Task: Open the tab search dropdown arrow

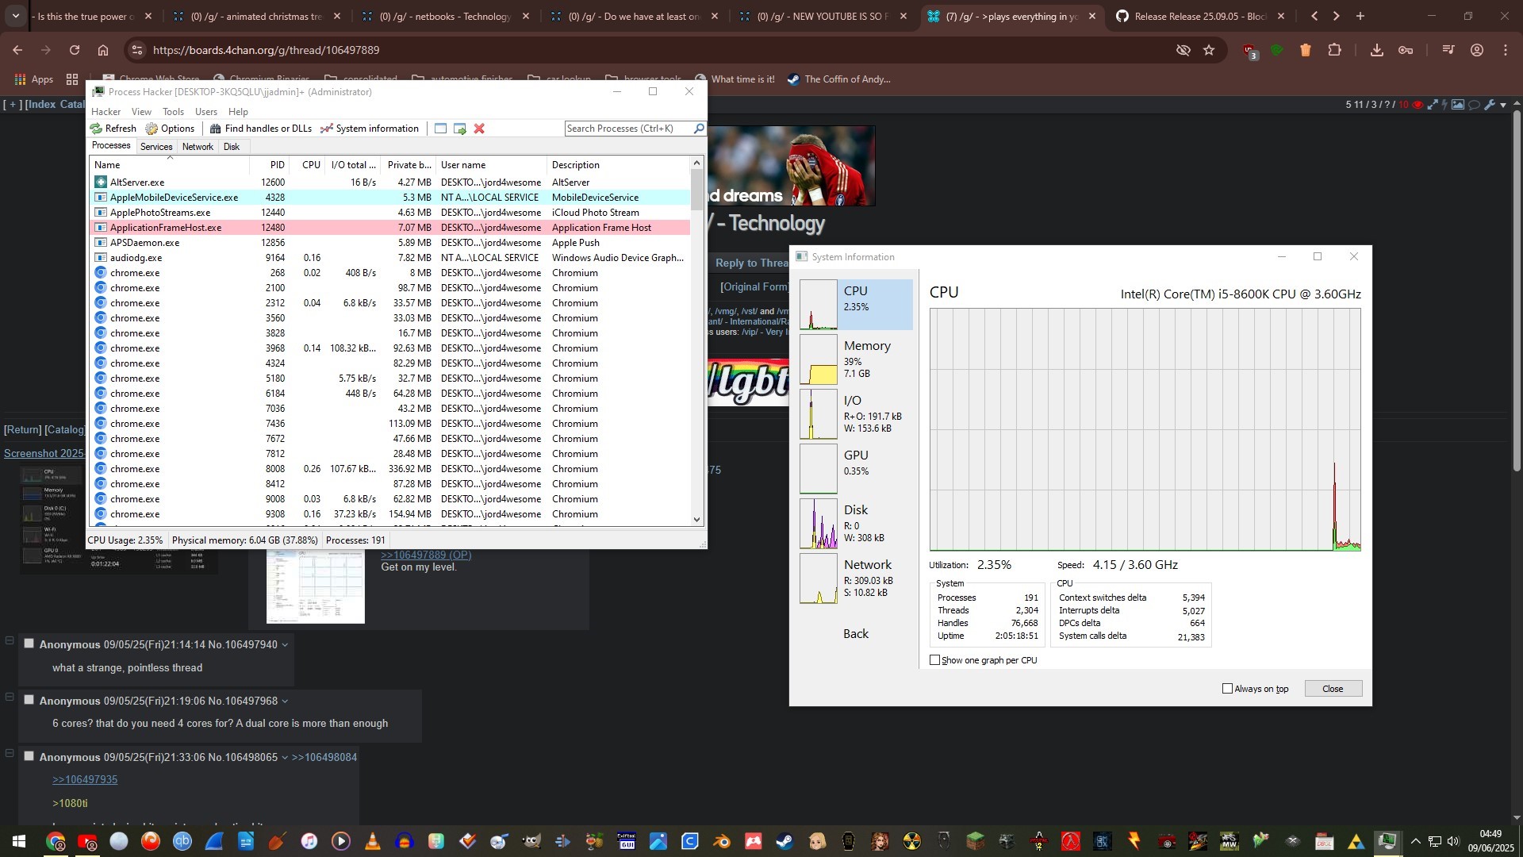Action: (15, 16)
